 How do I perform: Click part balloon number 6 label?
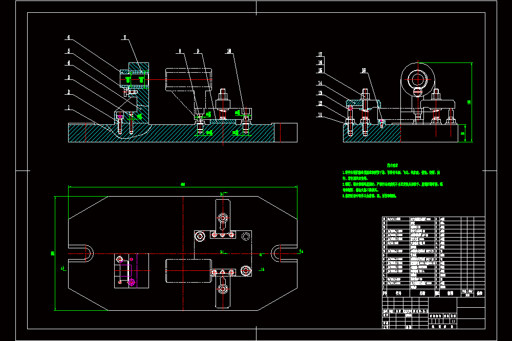69,37
